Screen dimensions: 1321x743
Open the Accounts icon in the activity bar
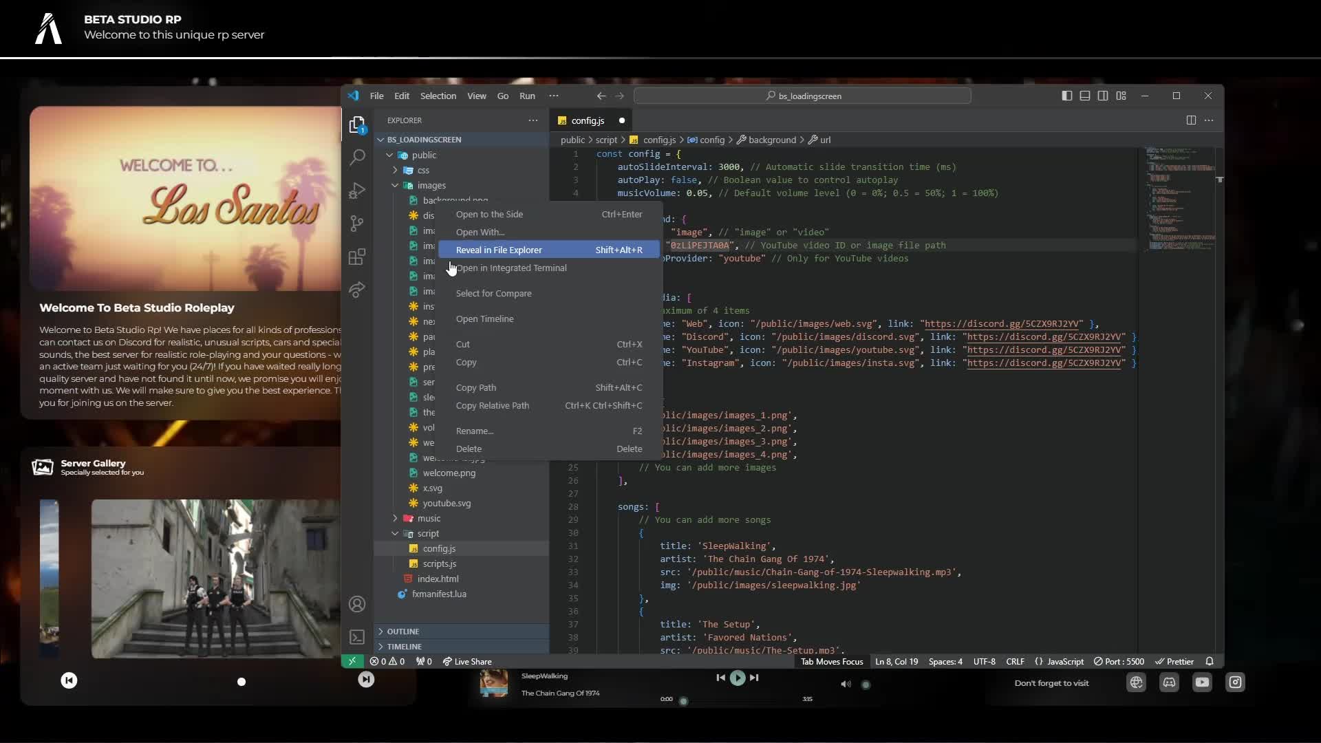[357, 604]
